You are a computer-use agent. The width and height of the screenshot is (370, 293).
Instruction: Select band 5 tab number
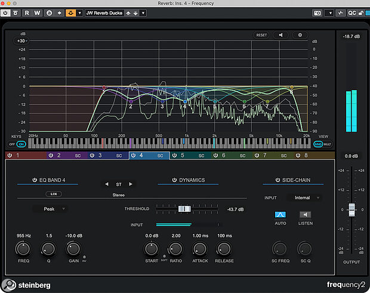183,155
